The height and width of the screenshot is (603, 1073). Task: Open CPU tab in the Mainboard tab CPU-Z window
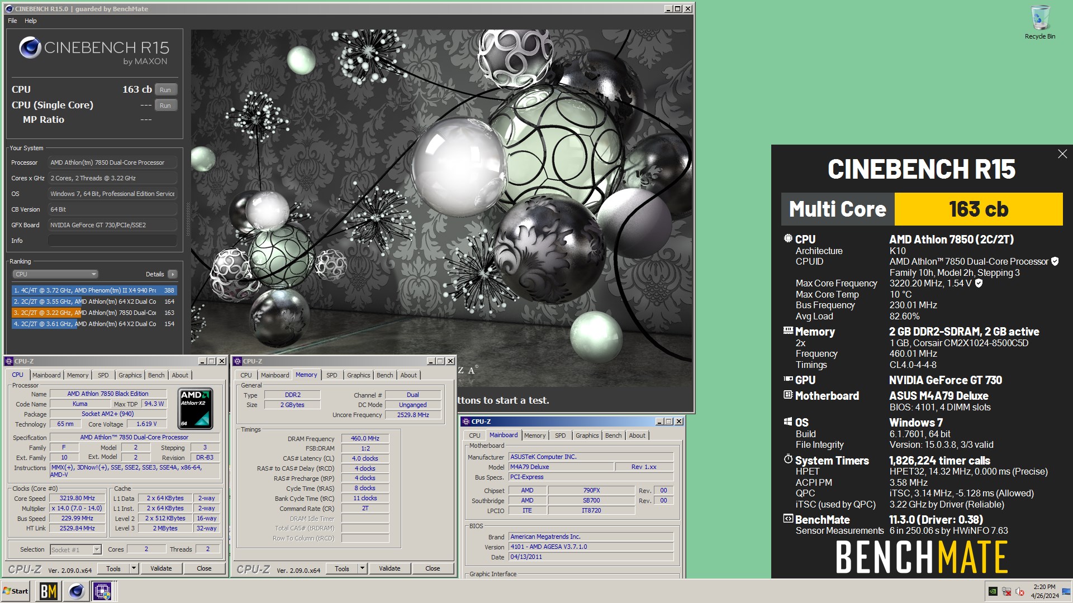474,435
